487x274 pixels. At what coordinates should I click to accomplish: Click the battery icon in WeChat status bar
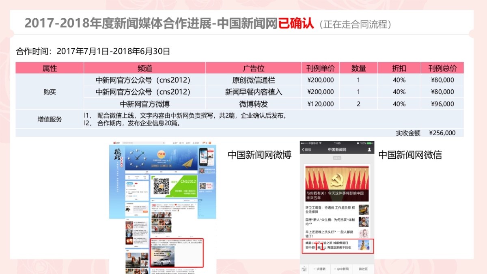(369, 143)
